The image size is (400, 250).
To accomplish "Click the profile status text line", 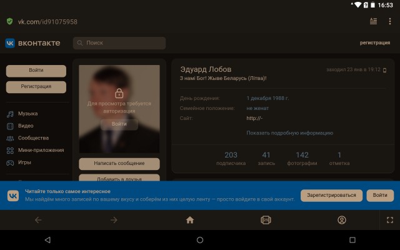I will coord(223,78).
